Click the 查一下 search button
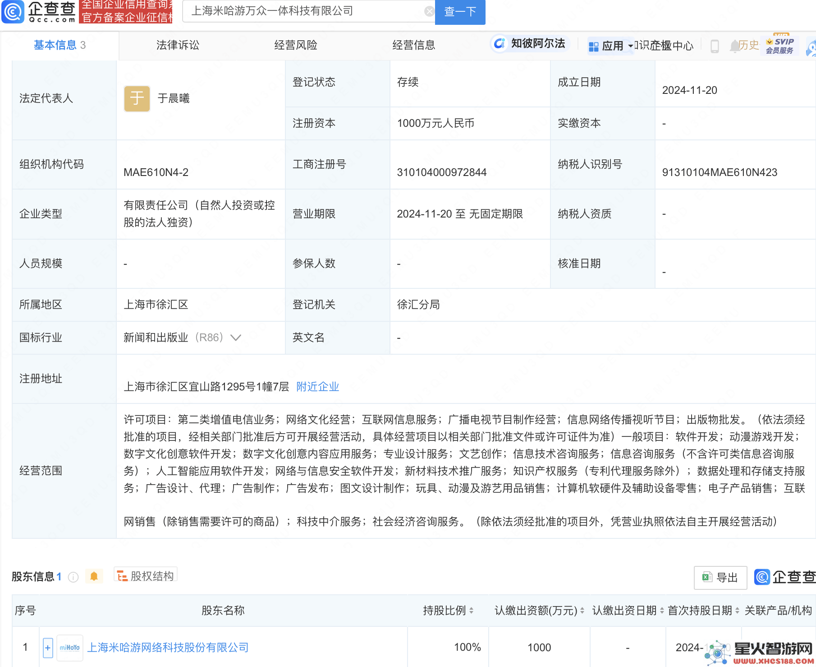 click(460, 12)
